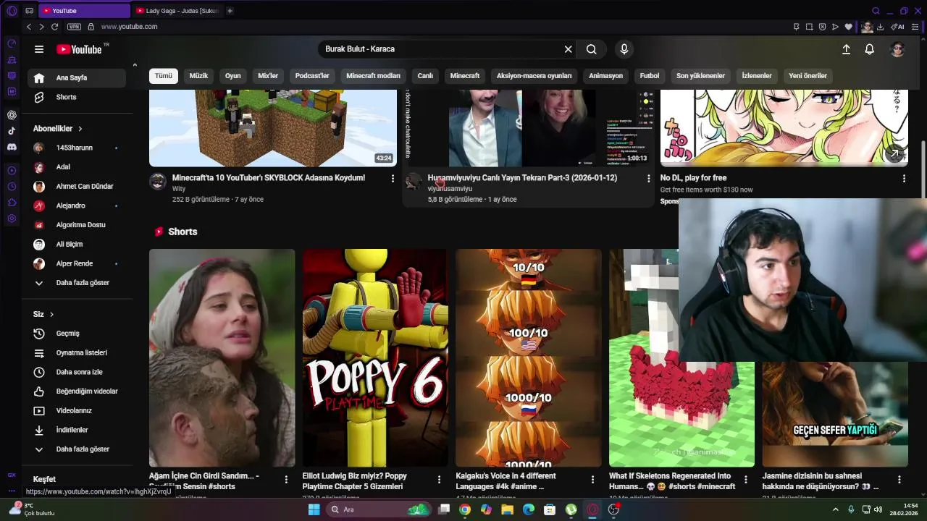The height and width of the screenshot is (521, 927).
Task: Go to Ana Sayfa in sidebar
Action: (77, 78)
